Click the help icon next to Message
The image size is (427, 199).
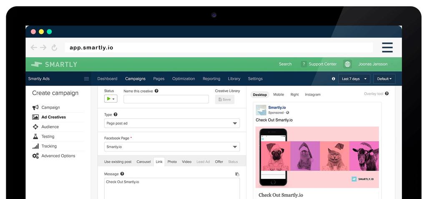pyautogui.click(x=122, y=174)
